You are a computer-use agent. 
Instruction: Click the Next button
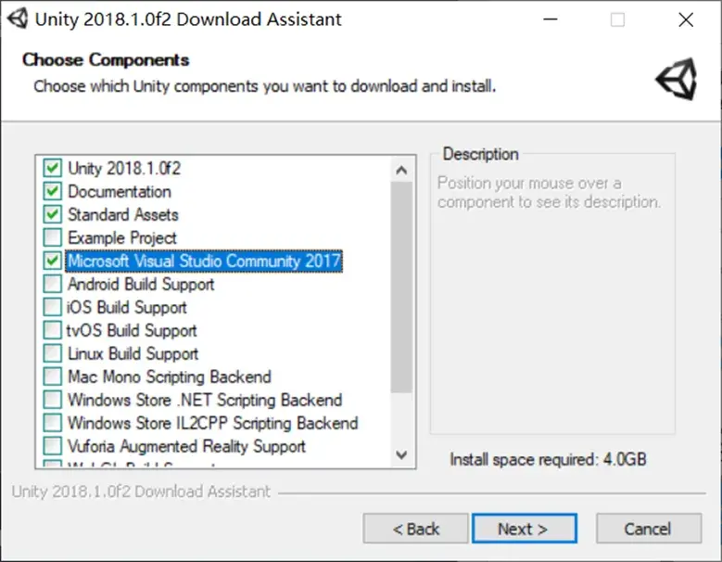pyautogui.click(x=525, y=529)
